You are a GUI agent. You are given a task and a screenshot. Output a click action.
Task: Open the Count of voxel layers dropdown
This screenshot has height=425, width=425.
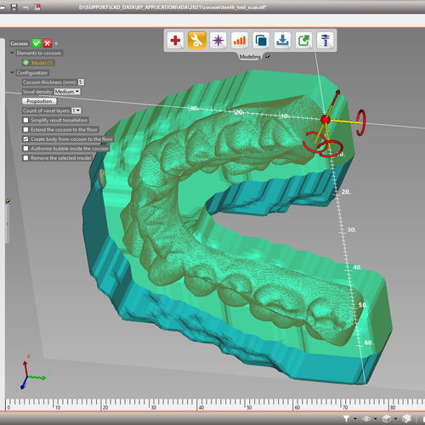[76, 110]
